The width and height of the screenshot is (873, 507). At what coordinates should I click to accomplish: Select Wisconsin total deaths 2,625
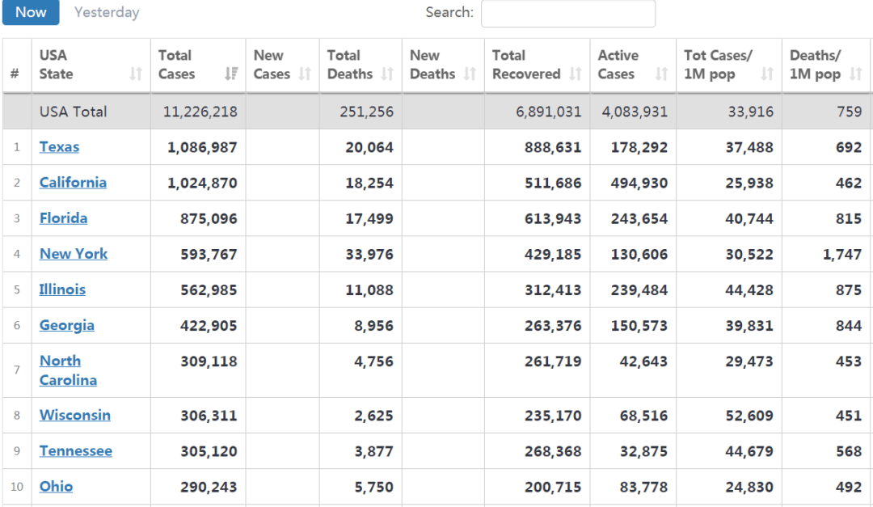[x=374, y=416]
